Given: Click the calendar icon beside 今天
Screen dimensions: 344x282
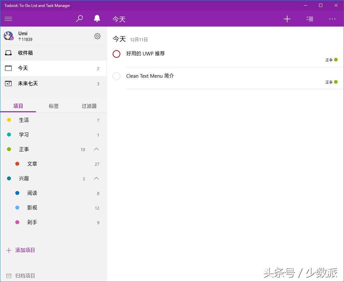Looking at the screenshot, I should click(x=8, y=68).
